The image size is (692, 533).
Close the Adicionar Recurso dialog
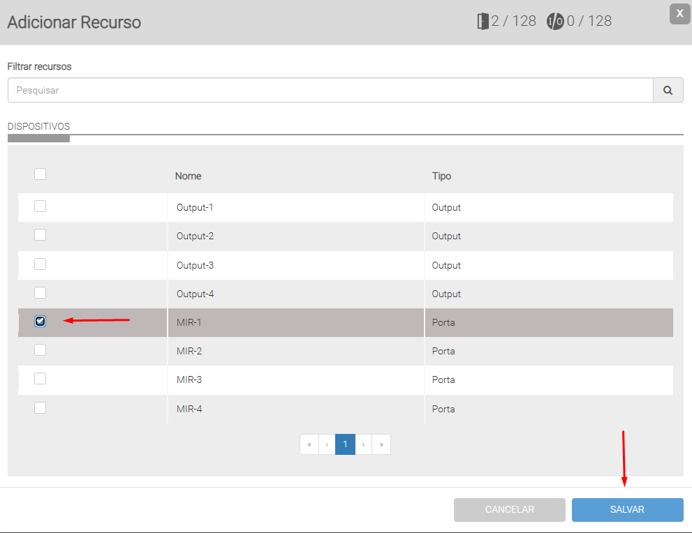click(679, 13)
